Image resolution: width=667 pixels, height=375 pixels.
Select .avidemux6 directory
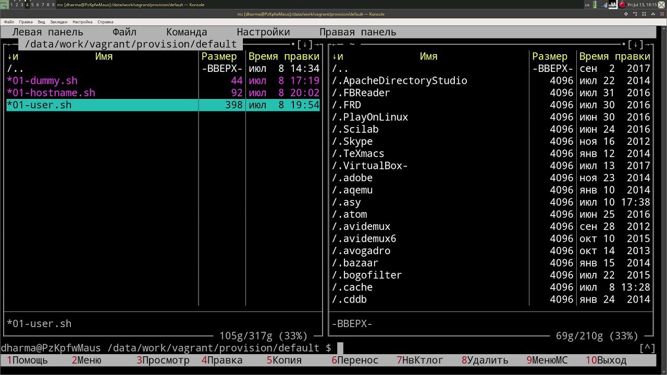click(491, 239)
